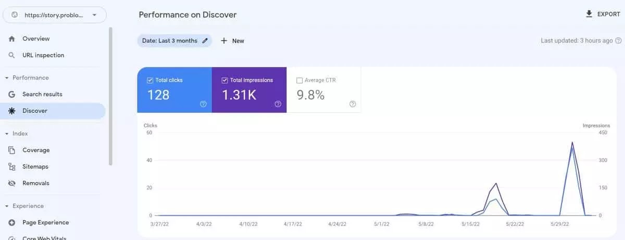The image size is (625, 240).
Task: Open help icon on Total clicks card
Action: (x=203, y=104)
